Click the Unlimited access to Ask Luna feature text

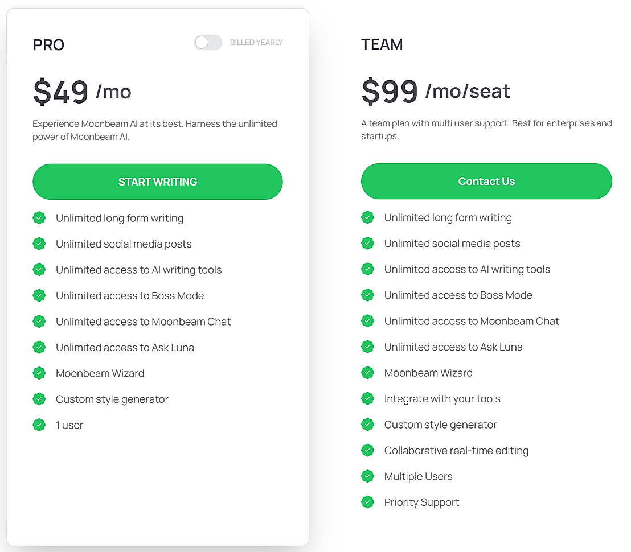tap(125, 347)
